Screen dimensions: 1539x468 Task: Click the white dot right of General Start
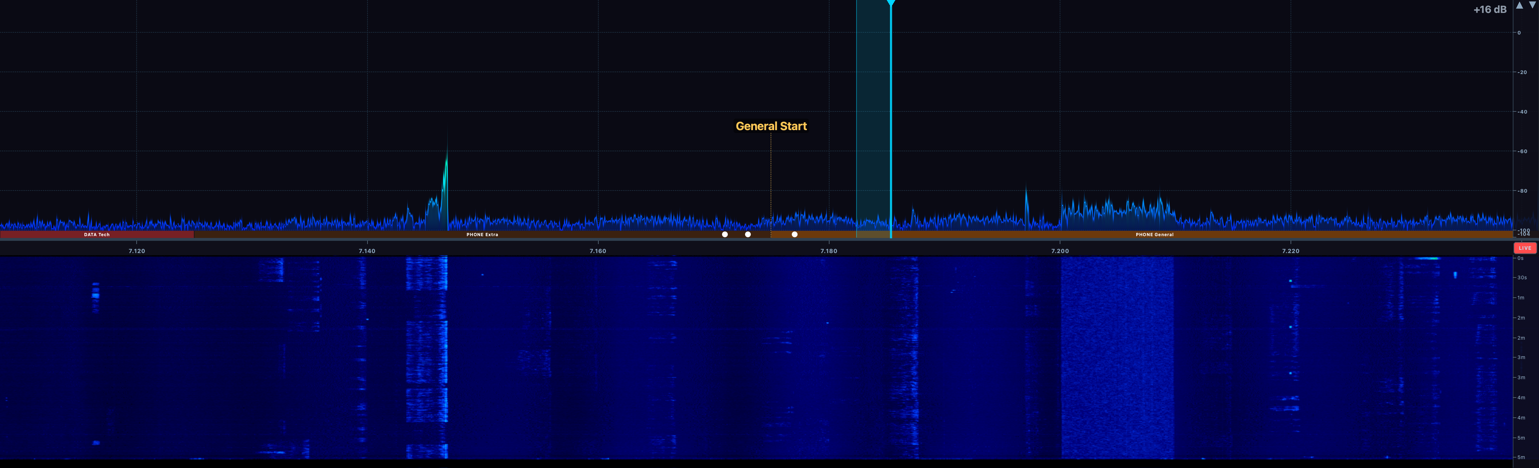pyautogui.click(x=795, y=235)
